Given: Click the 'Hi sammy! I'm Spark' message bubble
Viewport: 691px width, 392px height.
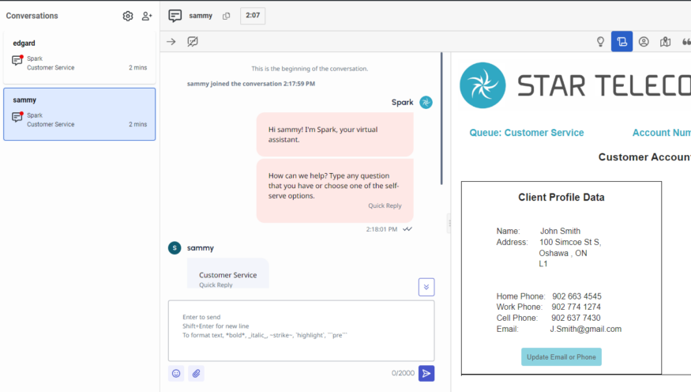Looking at the screenshot, I should [335, 134].
